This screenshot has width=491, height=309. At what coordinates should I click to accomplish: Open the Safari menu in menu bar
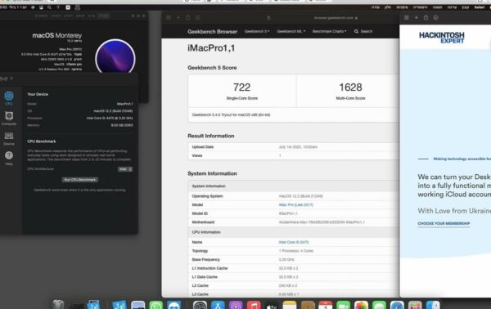pos(479,7)
